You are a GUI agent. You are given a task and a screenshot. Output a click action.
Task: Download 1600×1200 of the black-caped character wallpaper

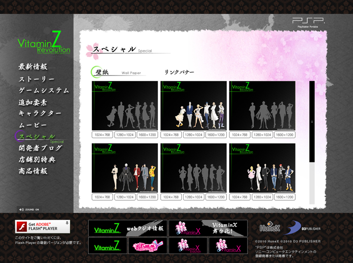(x=147, y=197)
